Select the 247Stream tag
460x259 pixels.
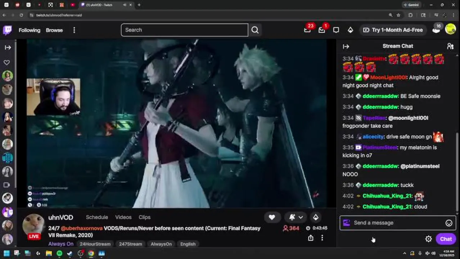coord(130,244)
